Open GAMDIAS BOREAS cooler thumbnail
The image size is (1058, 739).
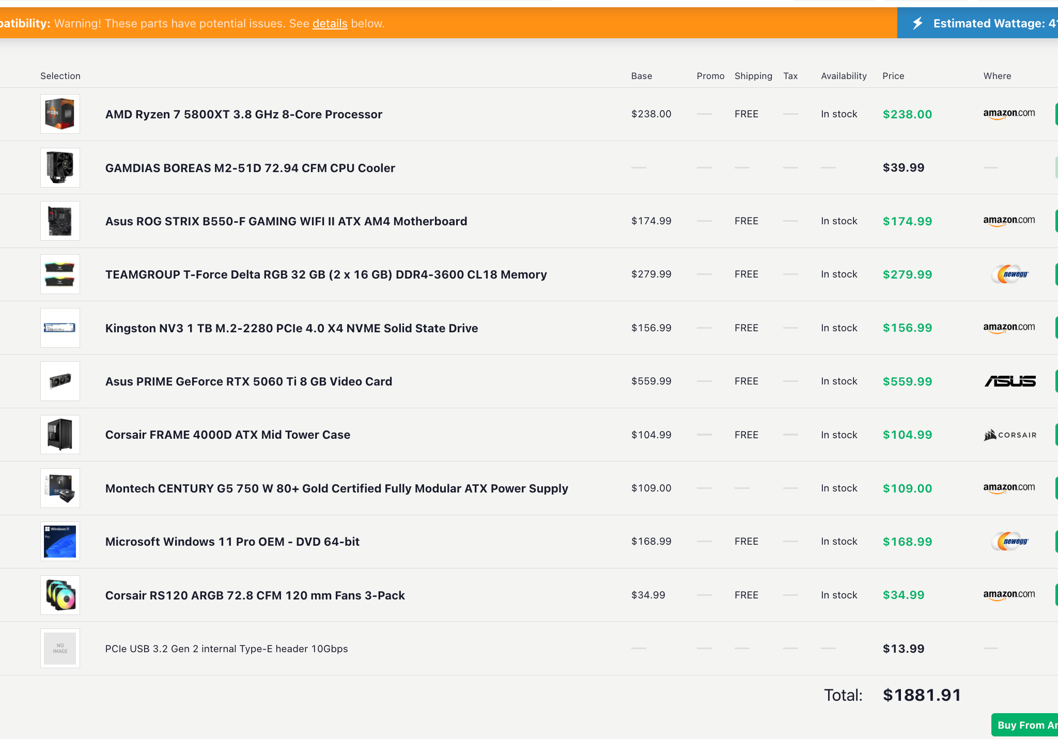pos(60,167)
